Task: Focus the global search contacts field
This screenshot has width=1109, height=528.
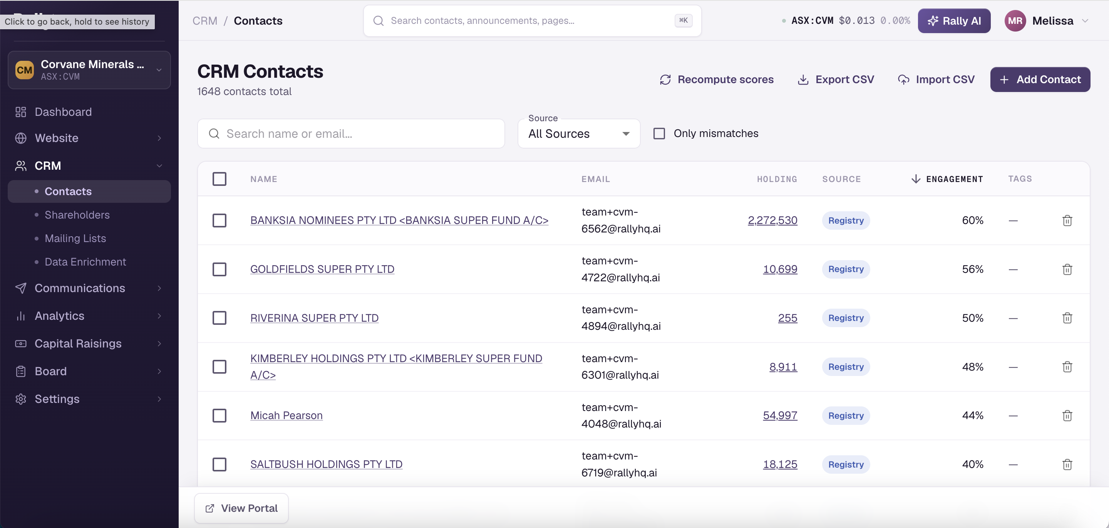Action: [x=532, y=21]
